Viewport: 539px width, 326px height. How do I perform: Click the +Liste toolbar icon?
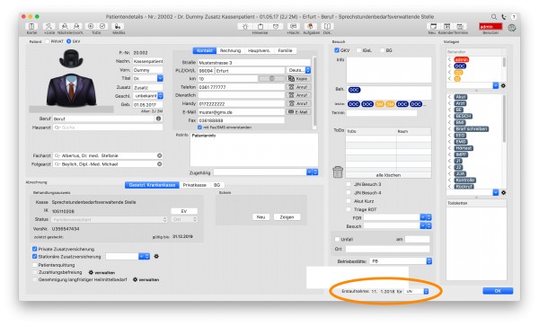49,26
